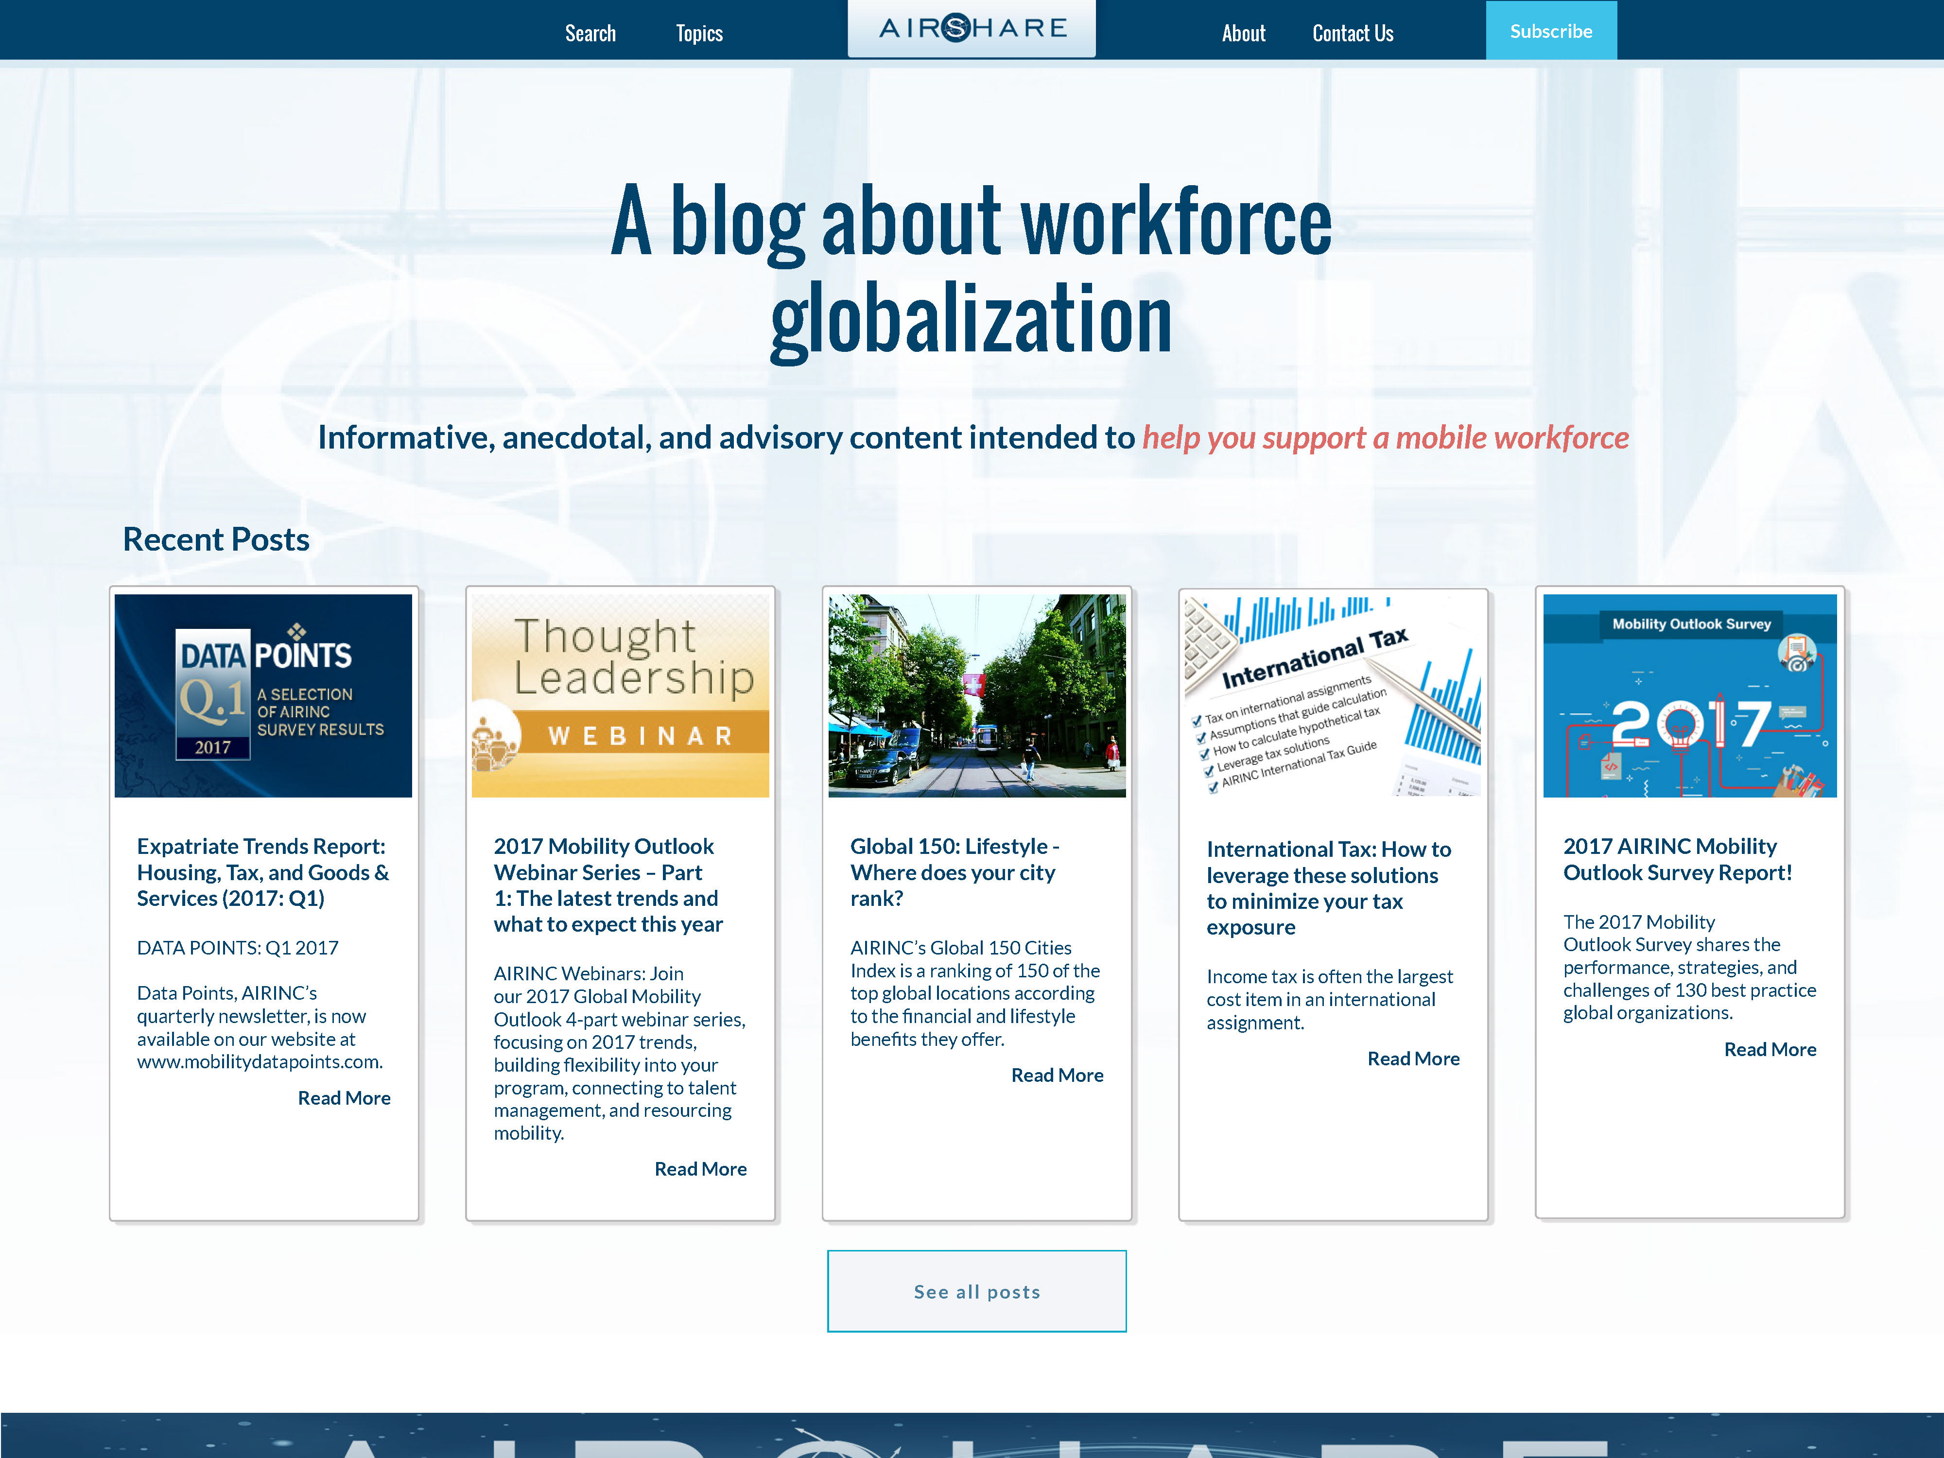
Task: Read More on the Global 150 Lifestyle card
Action: [x=1057, y=1075]
